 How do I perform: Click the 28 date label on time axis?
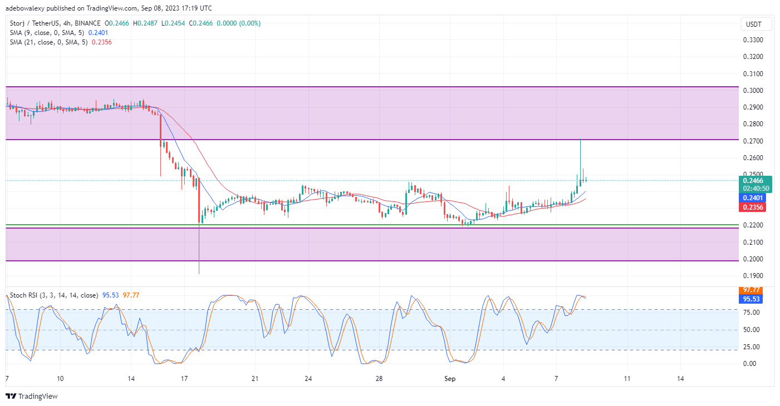(379, 379)
